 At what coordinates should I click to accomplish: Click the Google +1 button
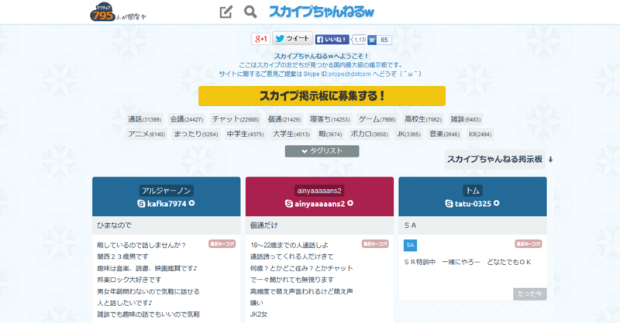point(260,40)
